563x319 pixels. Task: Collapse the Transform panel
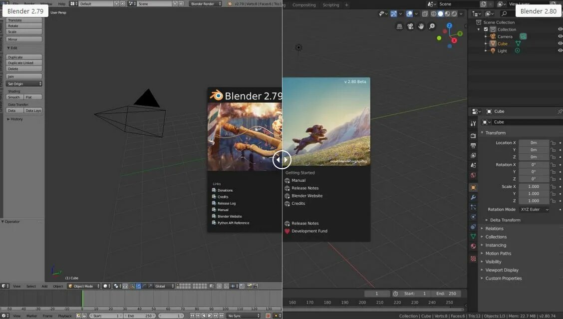(494, 133)
